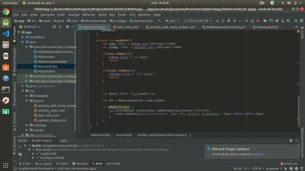Open Gradle side panel
This screenshot has height=171, width=305.
click(x=302, y=33)
